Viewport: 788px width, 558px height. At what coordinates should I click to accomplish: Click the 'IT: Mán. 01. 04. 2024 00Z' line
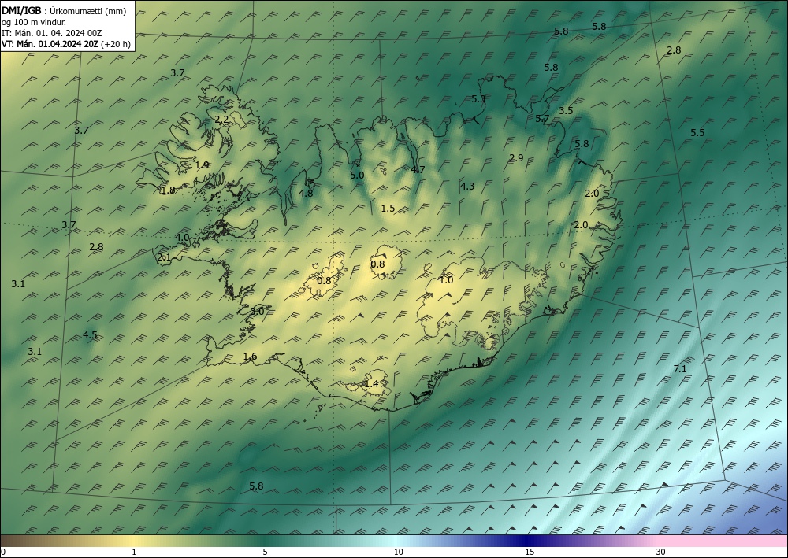52,33
